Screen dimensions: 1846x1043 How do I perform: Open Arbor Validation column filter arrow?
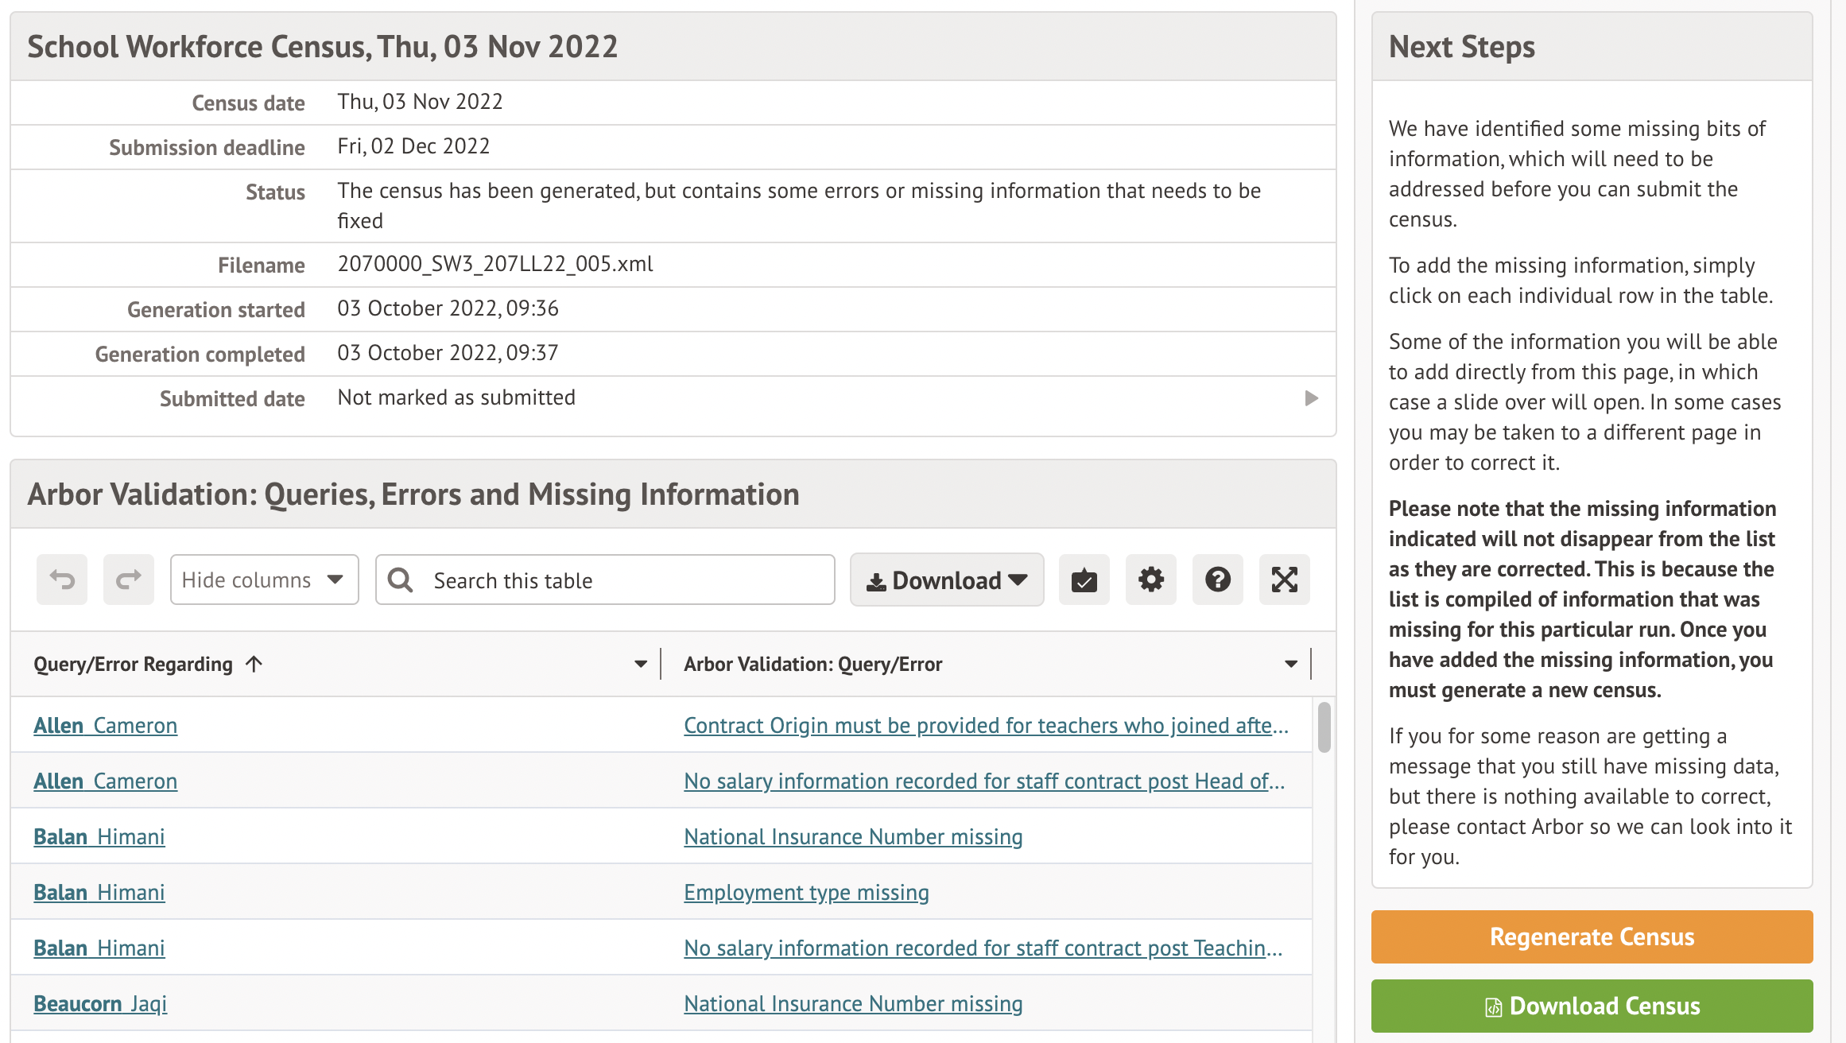(x=1291, y=664)
